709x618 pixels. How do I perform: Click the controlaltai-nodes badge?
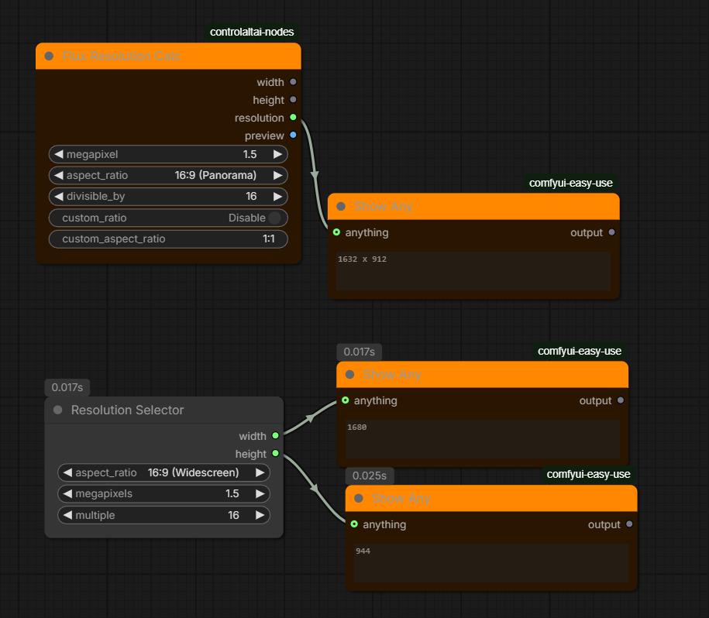[251, 32]
